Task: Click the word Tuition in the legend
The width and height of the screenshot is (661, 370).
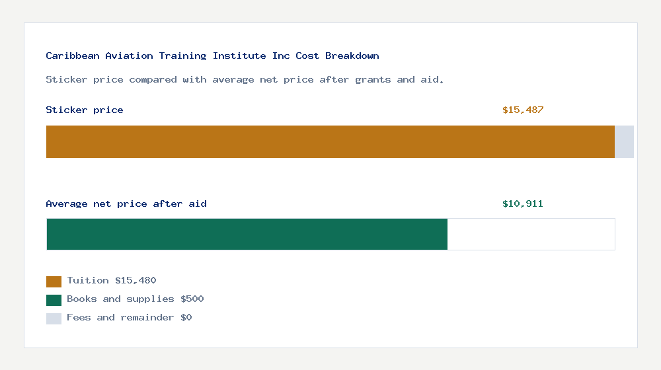Action: coord(88,281)
